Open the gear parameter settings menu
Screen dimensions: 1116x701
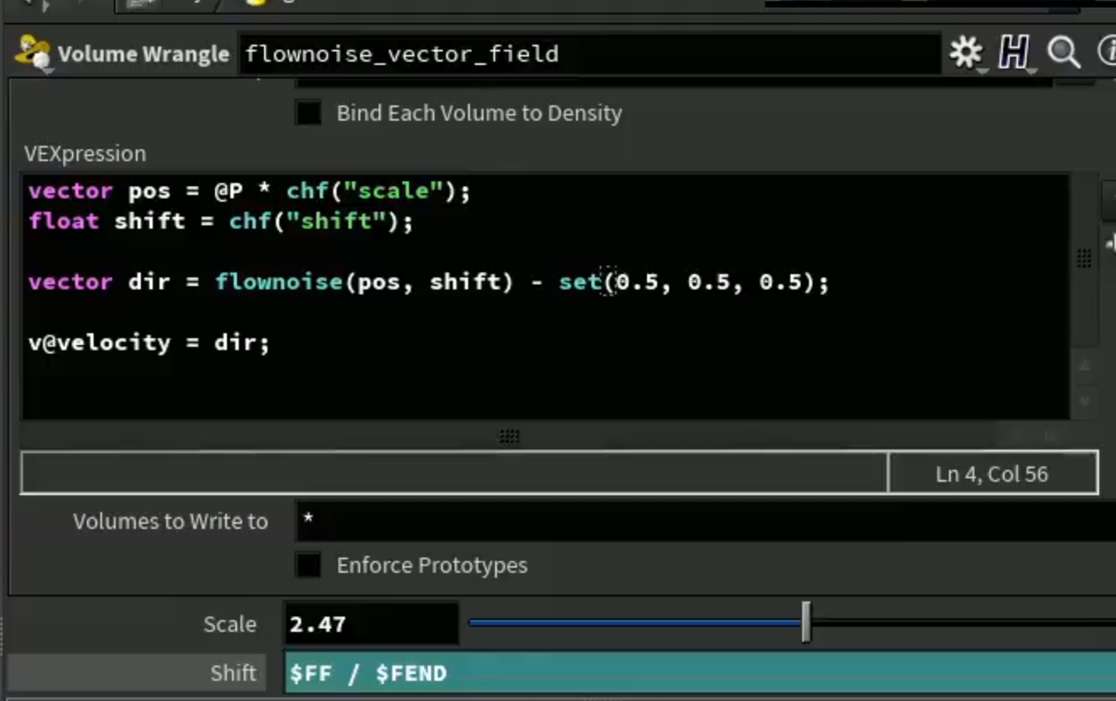[965, 52]
